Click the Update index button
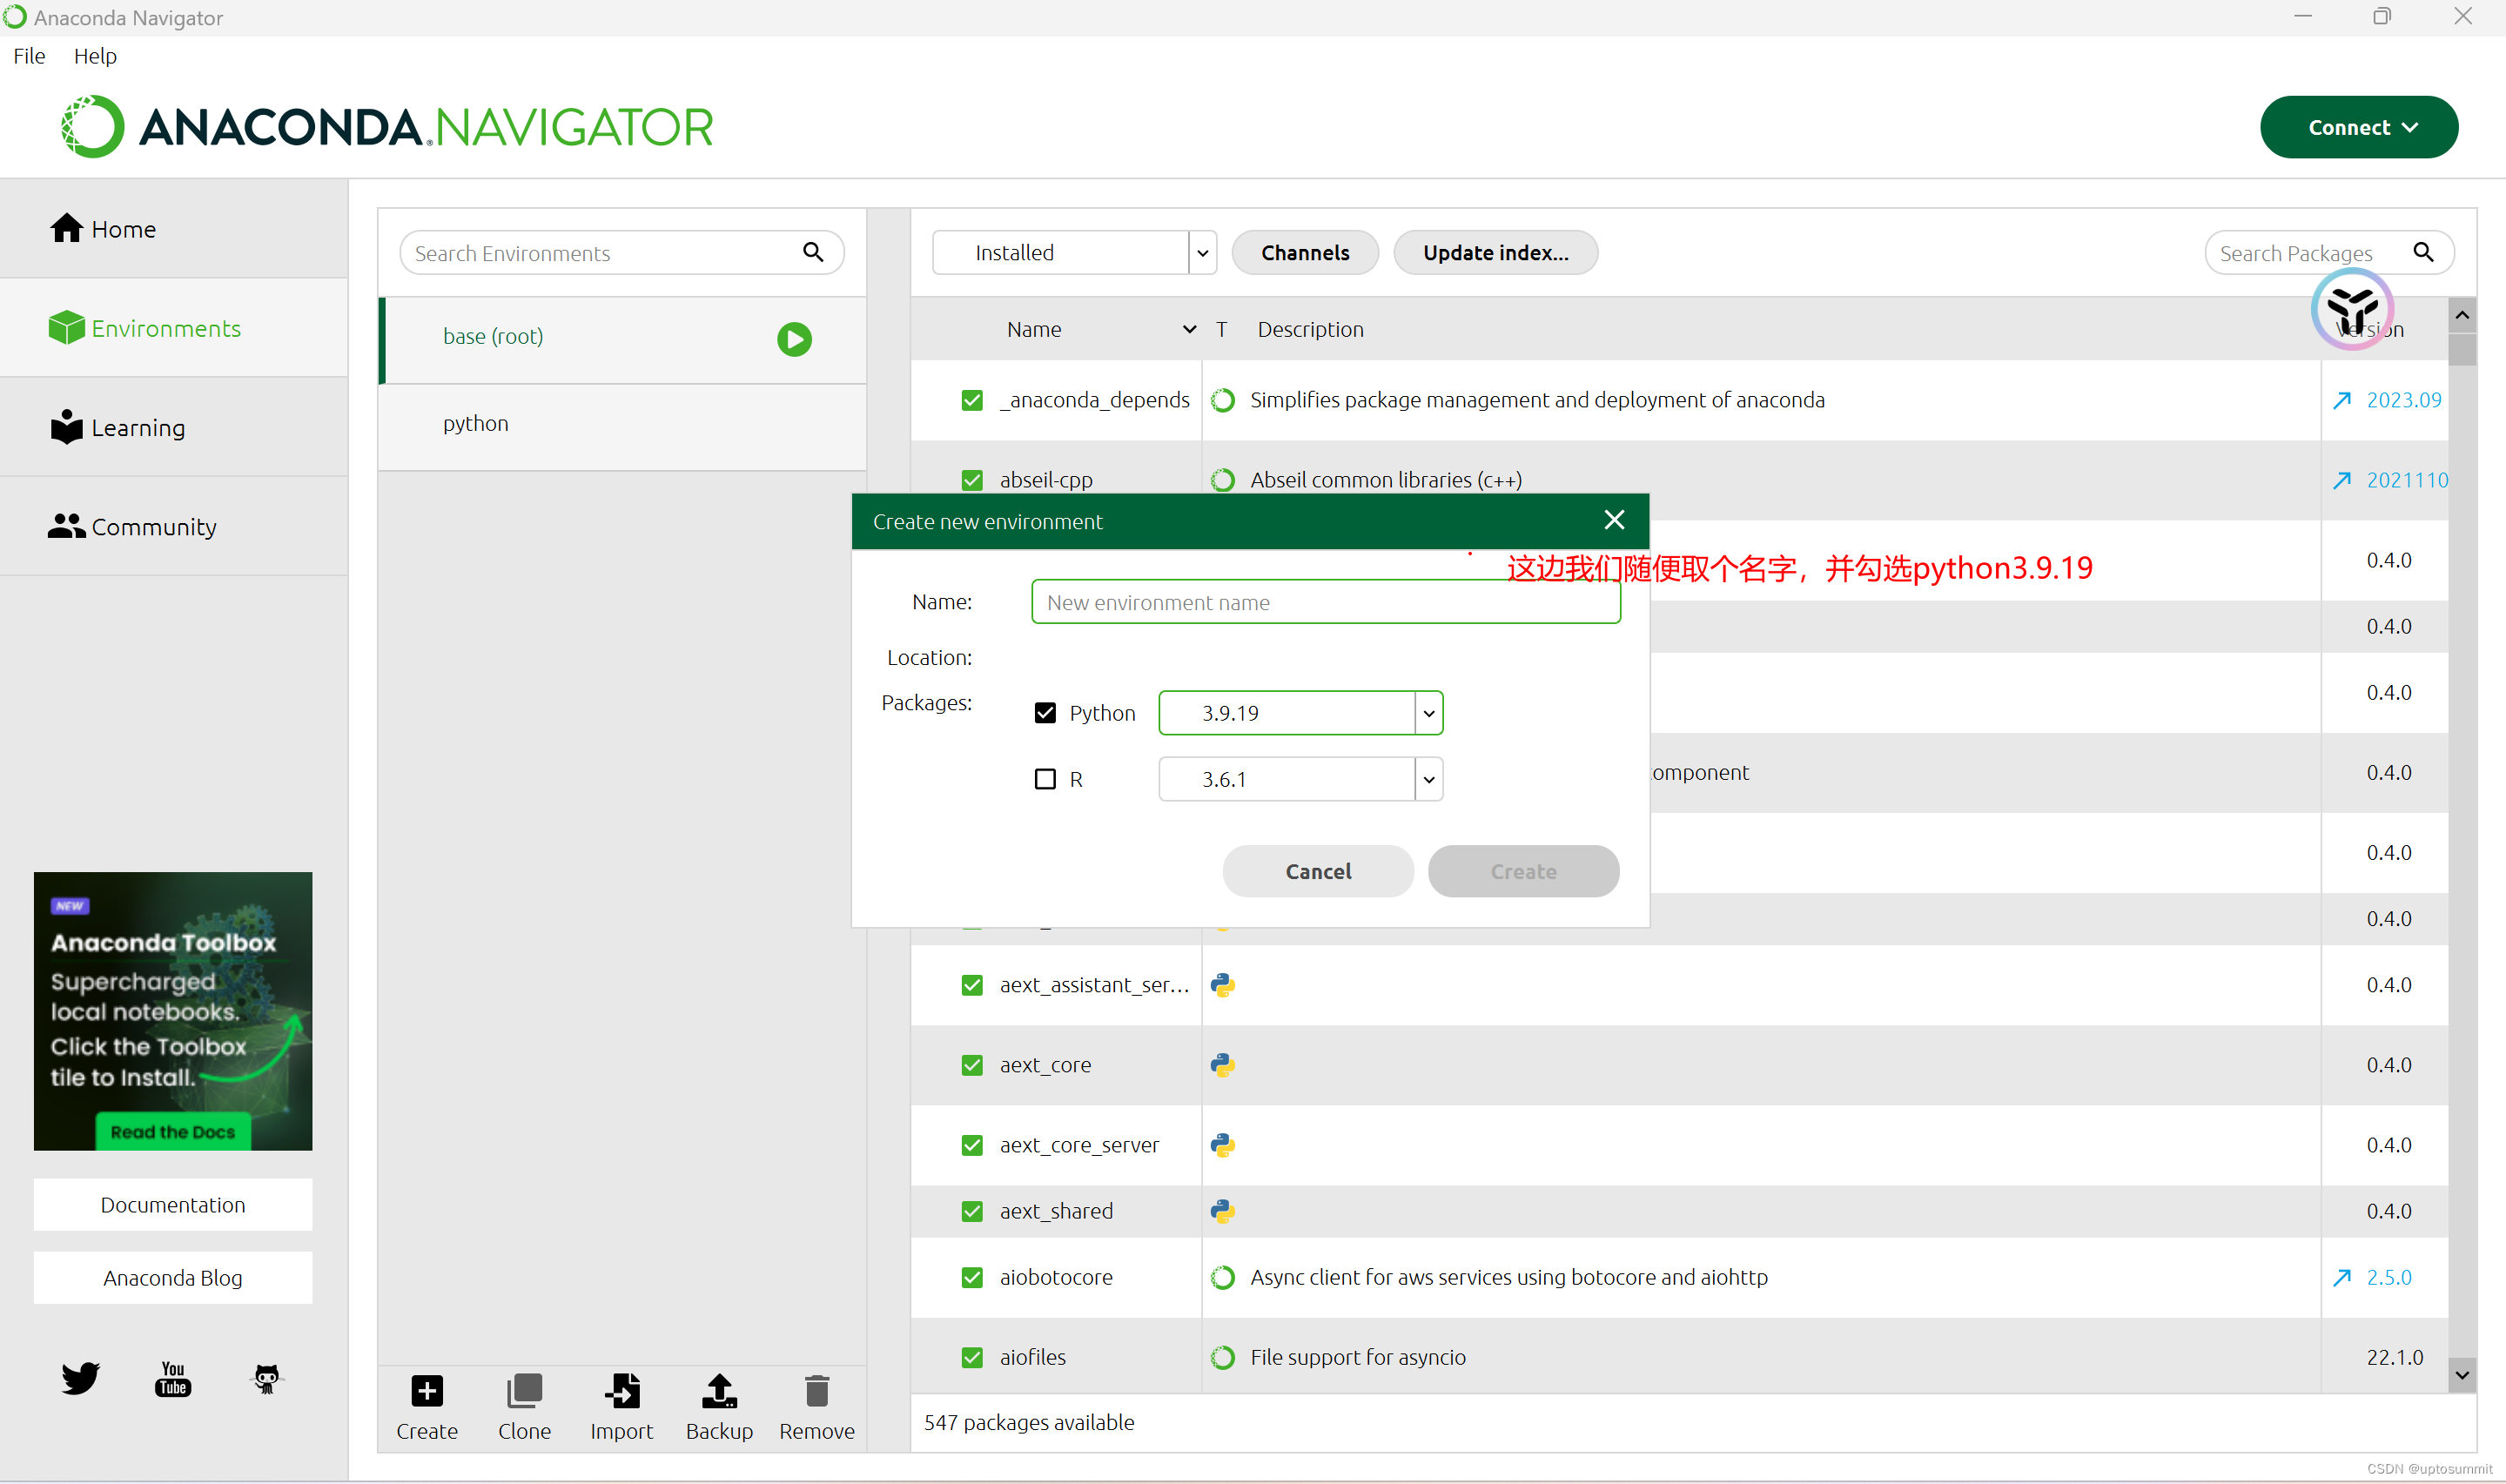 coord(1495,253)
